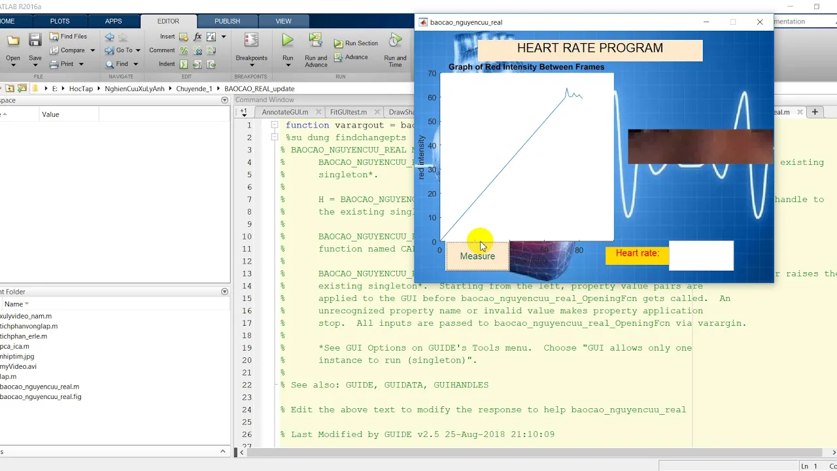Click the Advance button

351,57
